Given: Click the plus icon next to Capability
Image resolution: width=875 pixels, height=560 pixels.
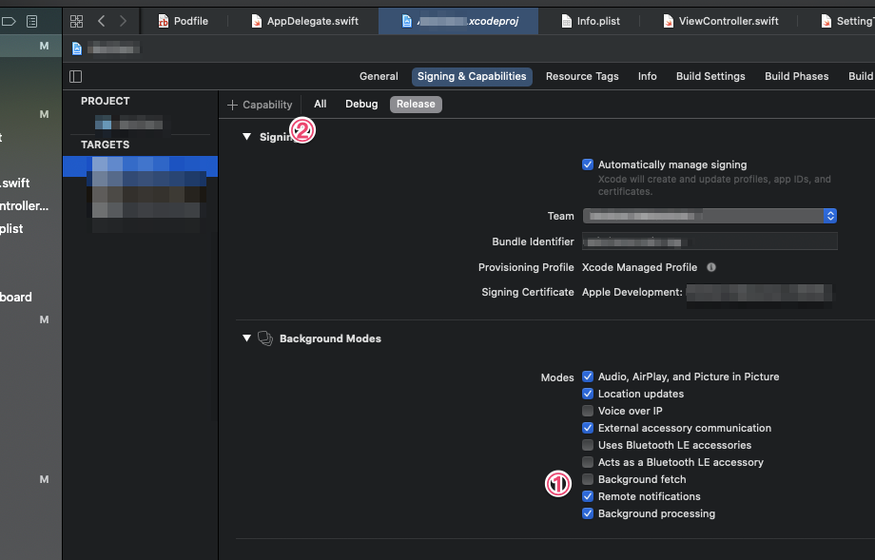Looking at the screenshot, I should pyautogui.click(x=233, y=105).
